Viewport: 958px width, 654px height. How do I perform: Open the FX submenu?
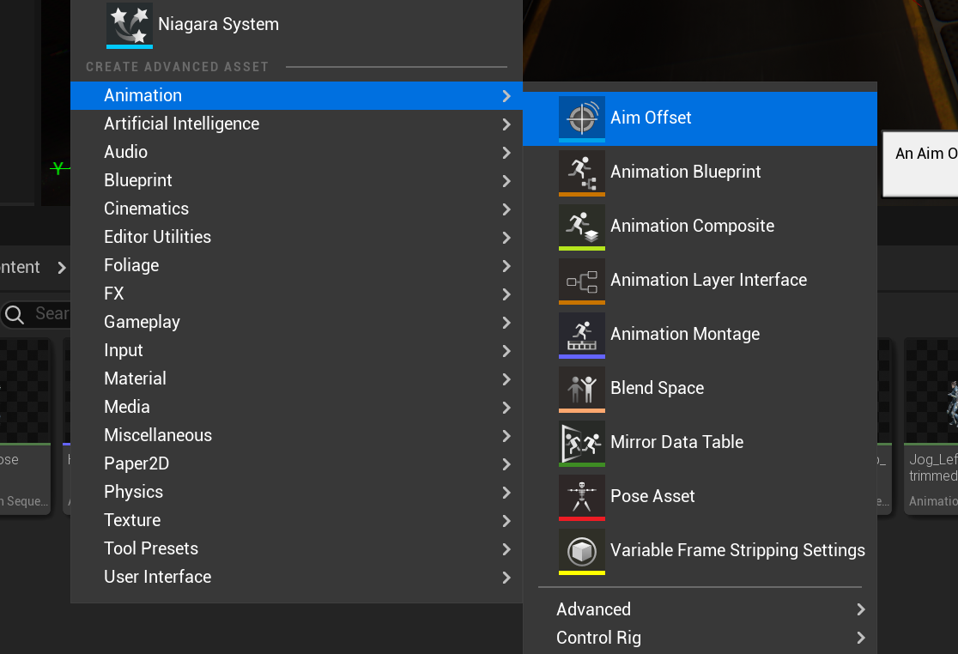click(296, 294)
